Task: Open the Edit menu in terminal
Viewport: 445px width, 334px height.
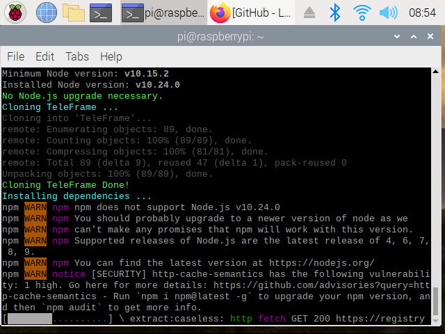Action: pyautogui.click(x=44, y=56)
